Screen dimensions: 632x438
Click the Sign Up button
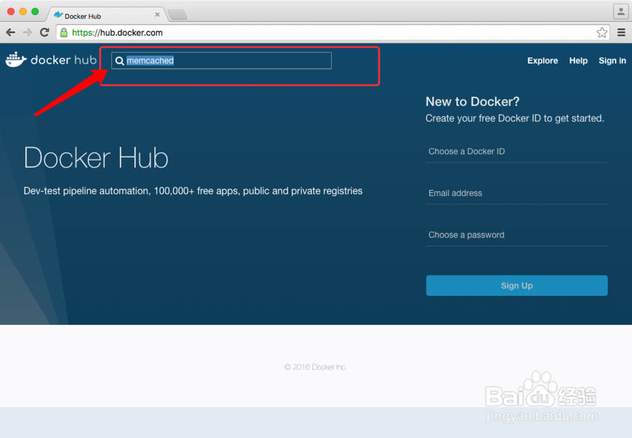click(517, 286)
